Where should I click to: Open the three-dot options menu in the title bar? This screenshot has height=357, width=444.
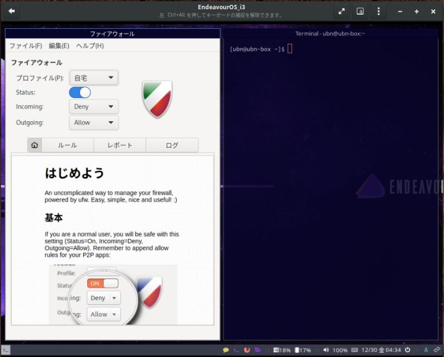click(378, 11)
